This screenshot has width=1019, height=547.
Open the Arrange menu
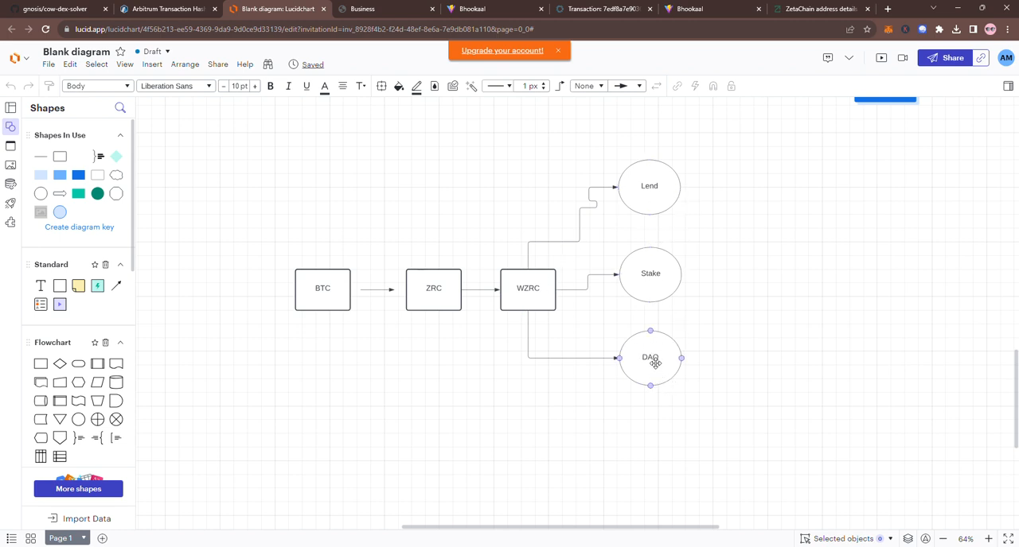point(185,64)
